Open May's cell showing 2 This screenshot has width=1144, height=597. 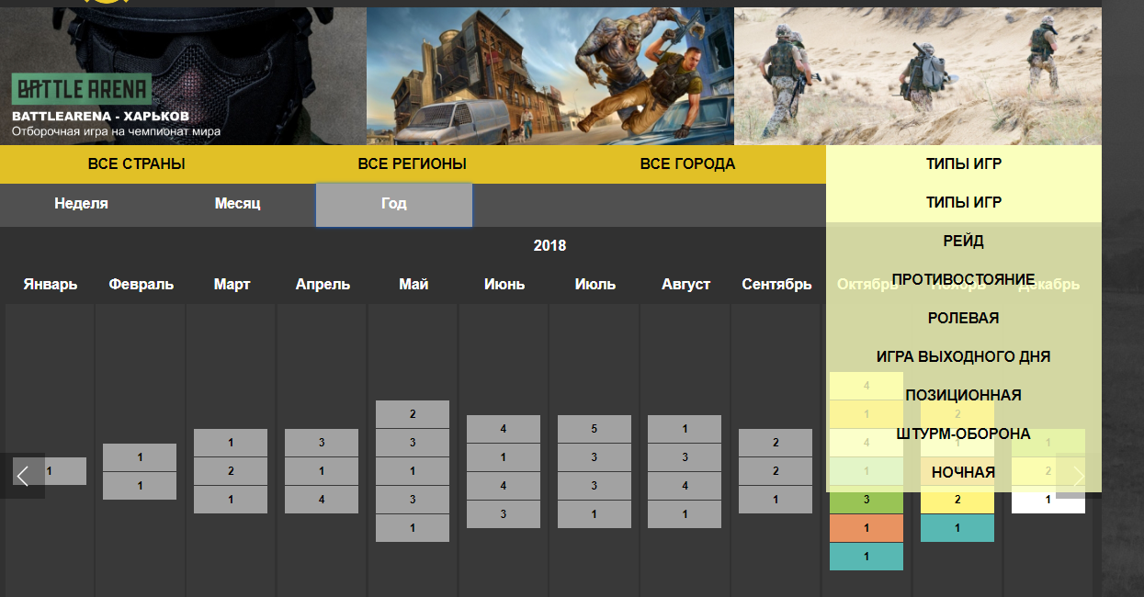click(413, 414)
